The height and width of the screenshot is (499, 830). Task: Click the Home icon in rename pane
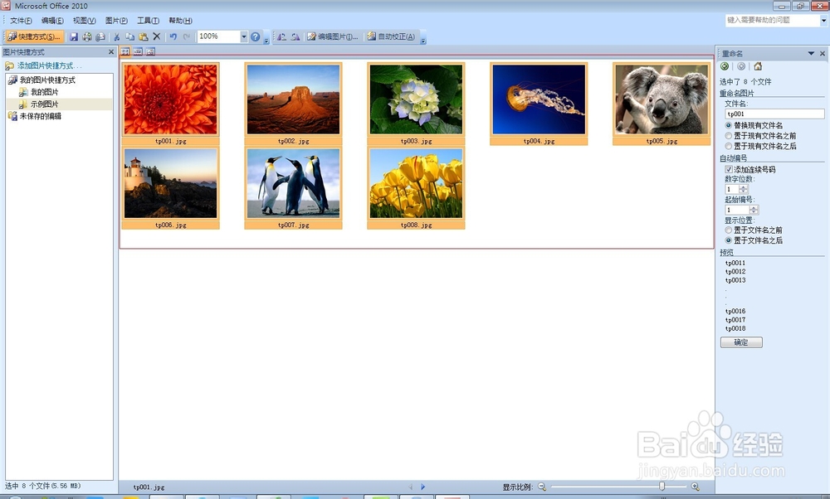point(758,66)
